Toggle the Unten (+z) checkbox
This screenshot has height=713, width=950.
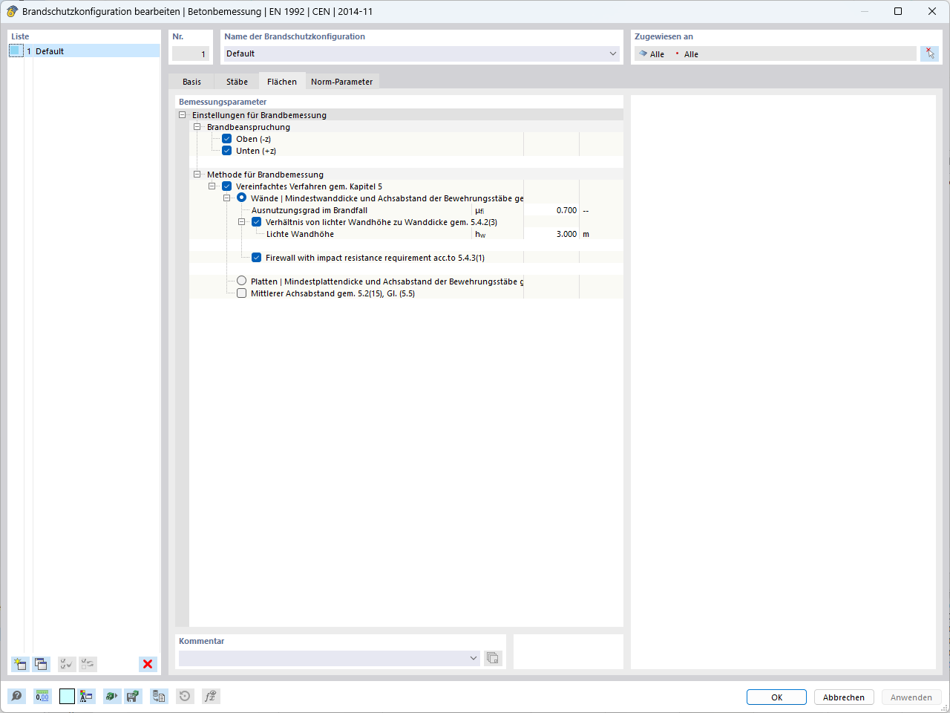[227, 151]
